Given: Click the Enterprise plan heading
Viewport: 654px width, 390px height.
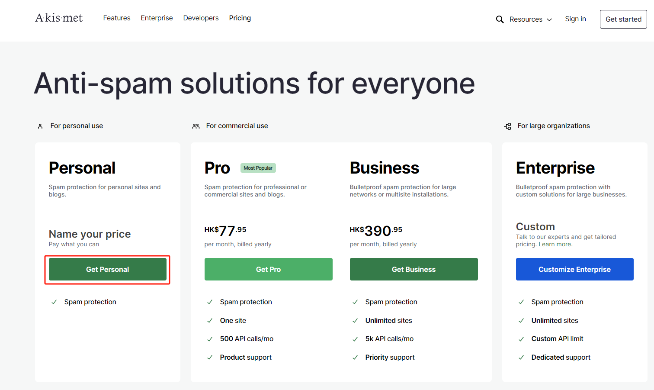Looking at the screenshot, I should click(x=555, y=168).
